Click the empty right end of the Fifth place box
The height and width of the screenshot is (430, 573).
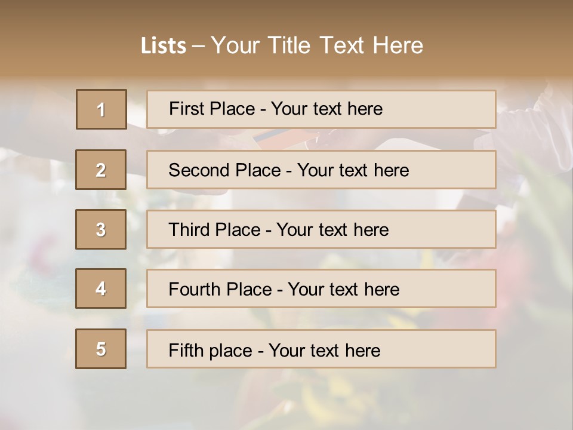point(454,349)
